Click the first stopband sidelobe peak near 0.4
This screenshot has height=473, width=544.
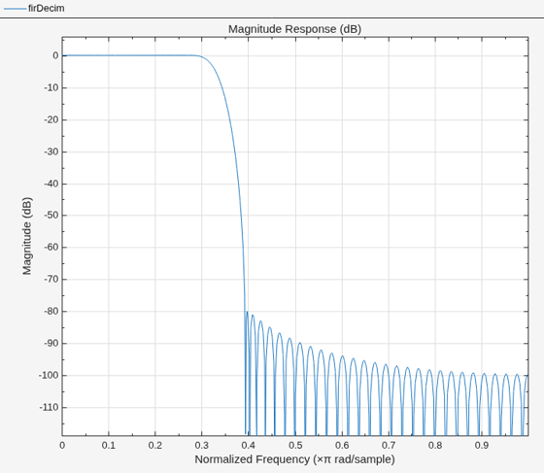pyautogui.click(x=248, y=312)
